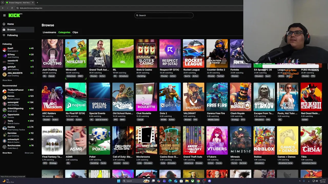The width and height of the screenshot is (328, 184).
Task: Select the Categories tab
Action: [64, 32]
